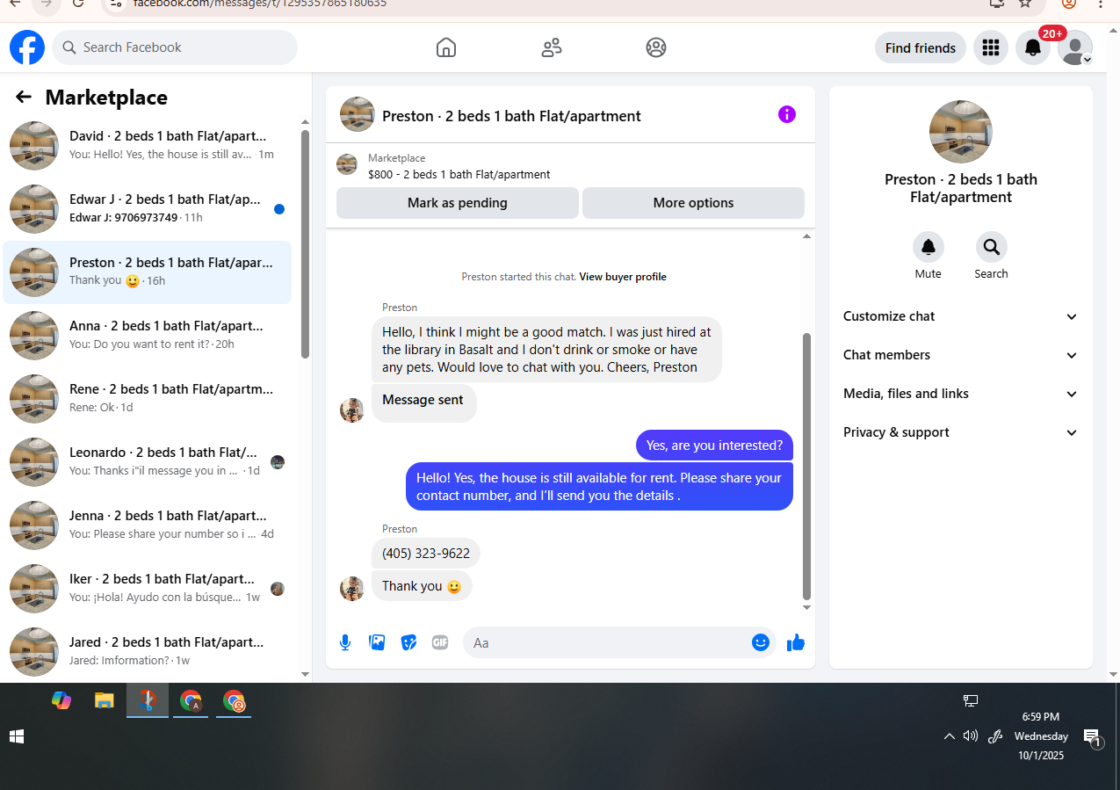Screen dimensions: 1120x790
Task: Click the "Yes, are you interested?" message
Action: (714, 446)
